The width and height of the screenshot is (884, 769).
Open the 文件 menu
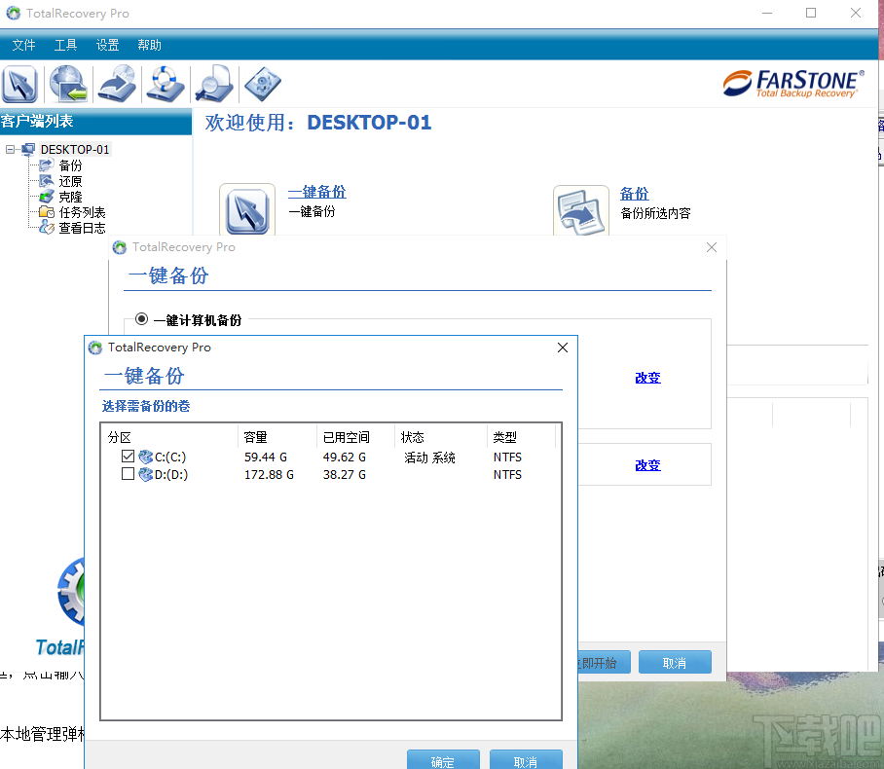[24, 44]
